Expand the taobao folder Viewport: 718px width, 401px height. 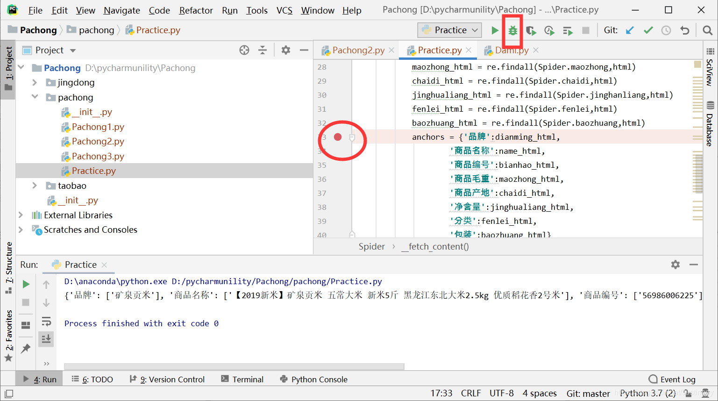(x=35, y=186)
